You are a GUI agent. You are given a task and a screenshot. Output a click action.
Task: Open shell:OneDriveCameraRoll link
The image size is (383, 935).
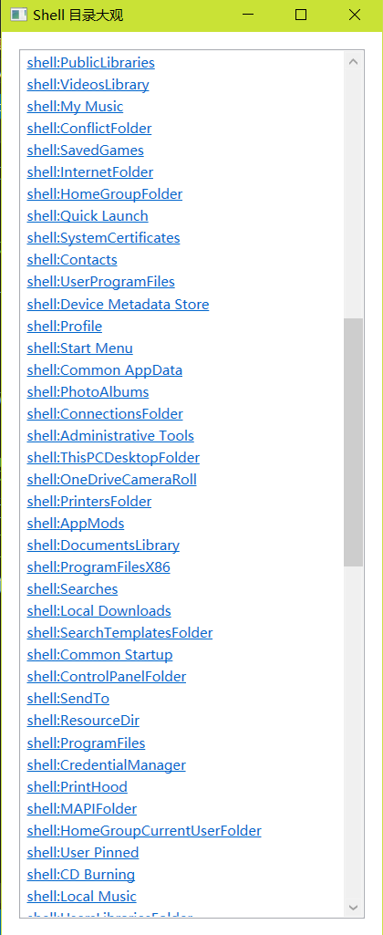[x=111, y=480]
